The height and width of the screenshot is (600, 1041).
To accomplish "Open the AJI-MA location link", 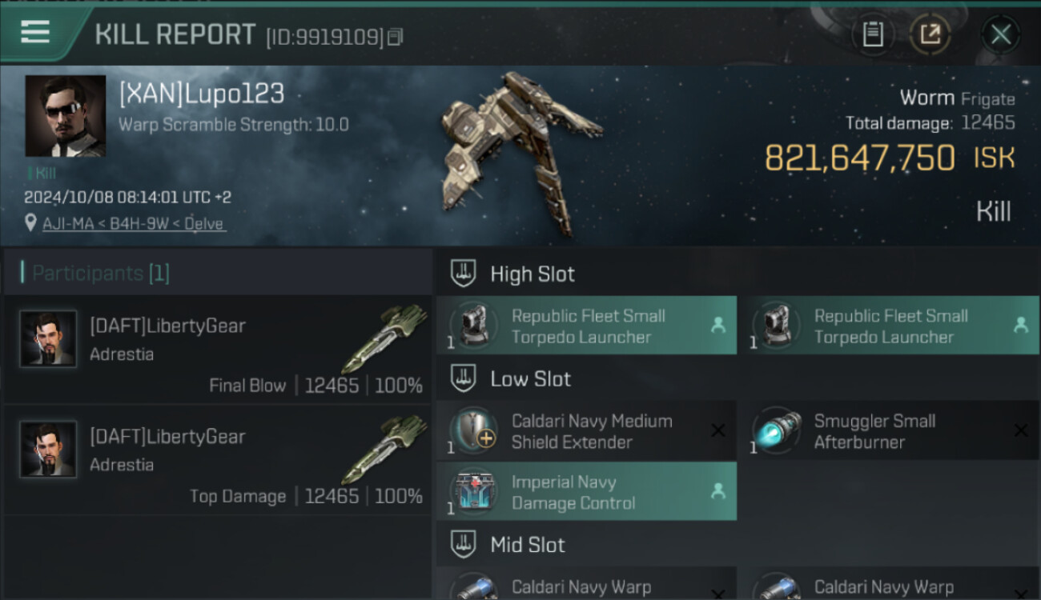I will (x=135, y=224).
